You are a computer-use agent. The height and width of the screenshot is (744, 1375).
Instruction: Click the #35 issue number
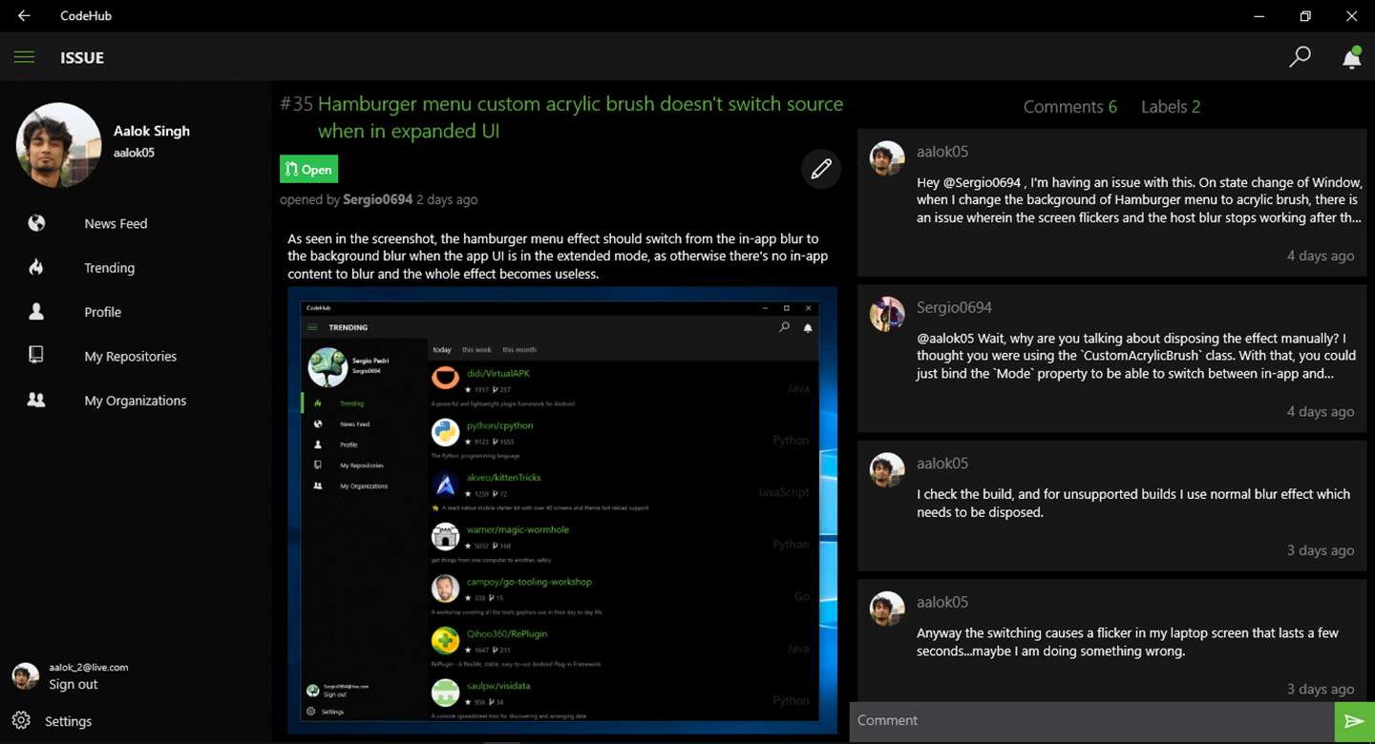[297, 104]
